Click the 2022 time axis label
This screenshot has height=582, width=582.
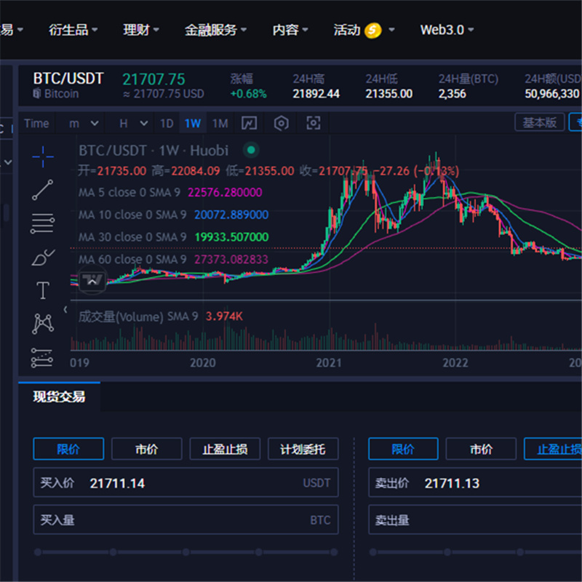455,362
